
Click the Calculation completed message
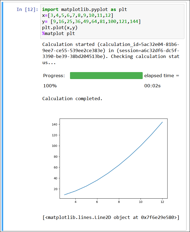tap(72, 99)
